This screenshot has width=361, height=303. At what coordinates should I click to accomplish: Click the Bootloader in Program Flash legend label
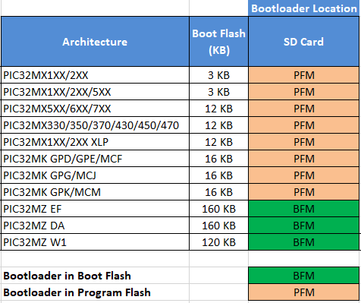pyautogui.click(x=77, y=292)
